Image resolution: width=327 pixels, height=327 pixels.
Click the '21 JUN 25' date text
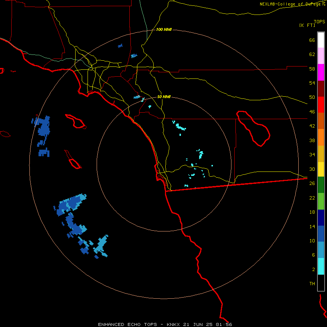coord(198,324)
